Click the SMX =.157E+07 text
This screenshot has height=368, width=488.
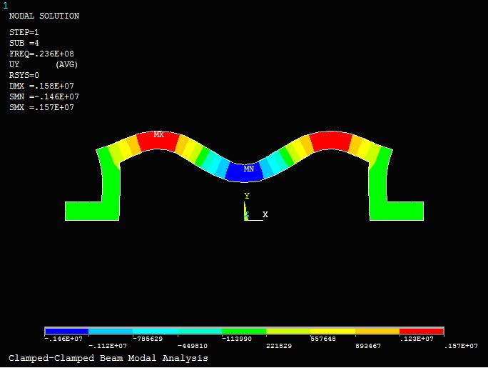41,107
